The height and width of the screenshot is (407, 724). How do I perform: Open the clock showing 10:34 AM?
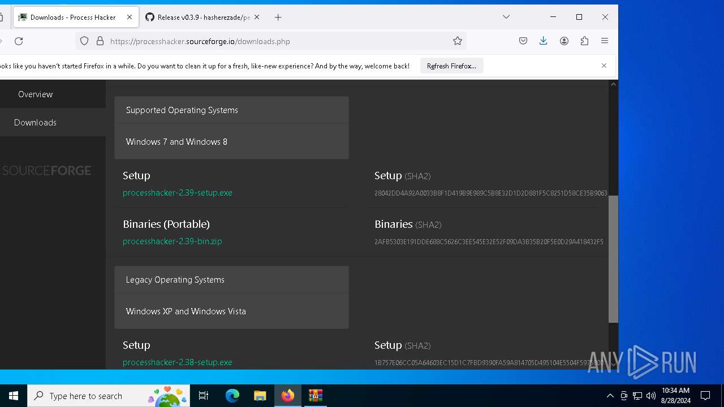(675, 396)
